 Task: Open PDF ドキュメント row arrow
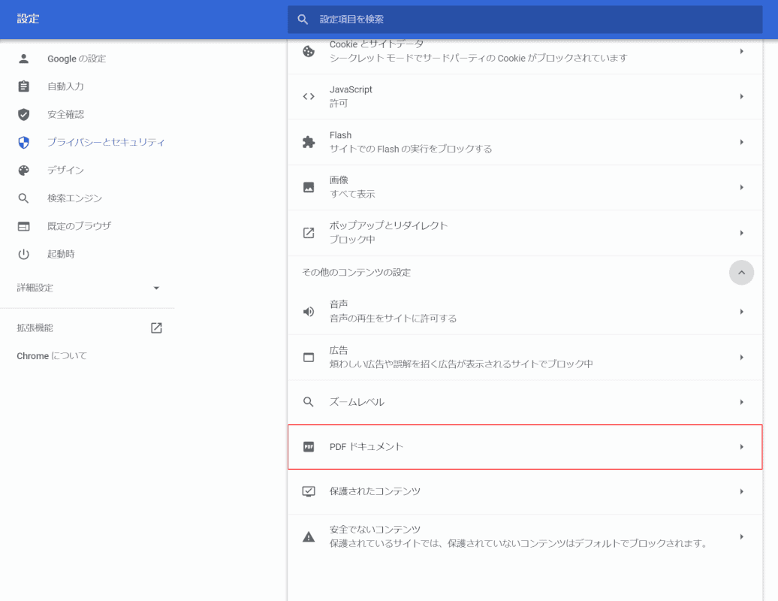(x=742, y=447)
